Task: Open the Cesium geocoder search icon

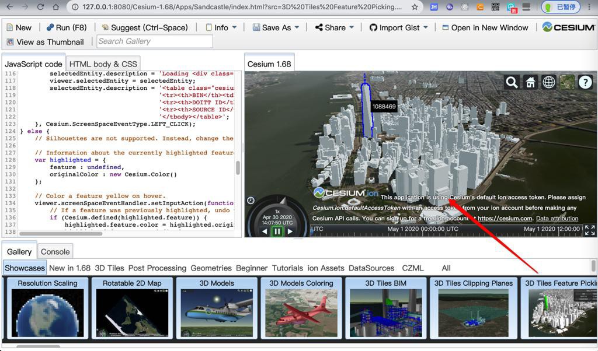Action: tap(512, 82)
